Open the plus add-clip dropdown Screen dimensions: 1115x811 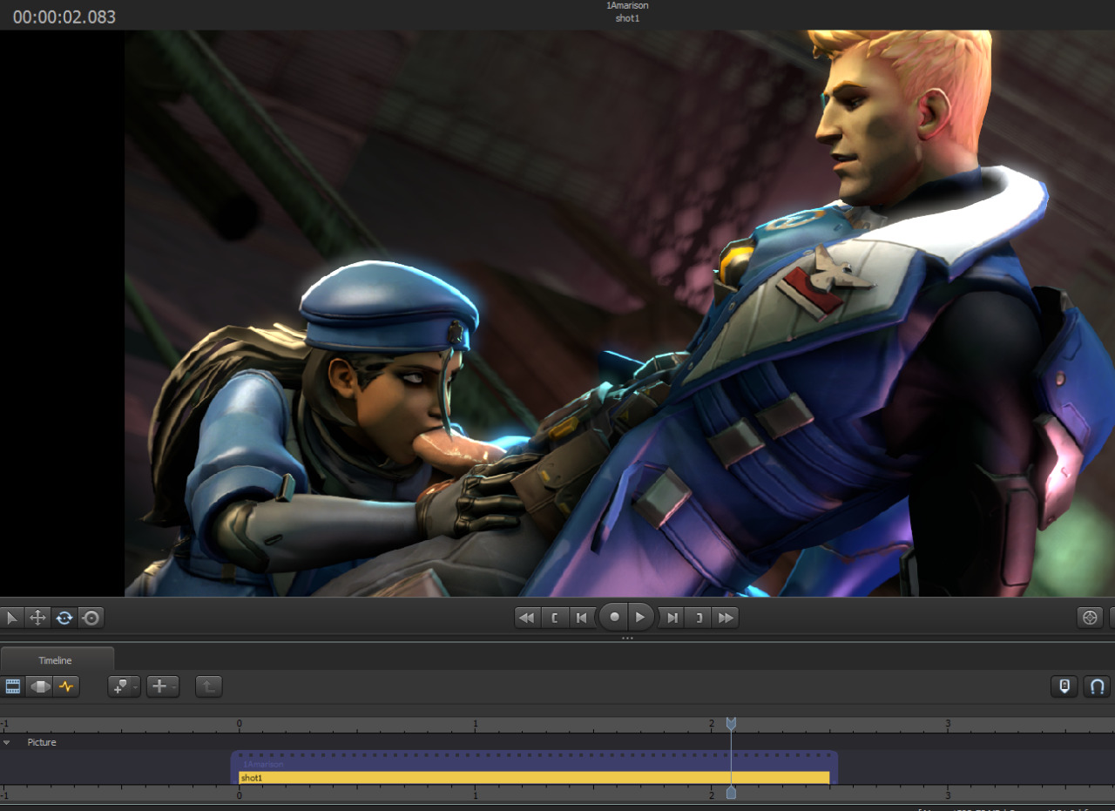pyautogui.click(x=163, y=686)
